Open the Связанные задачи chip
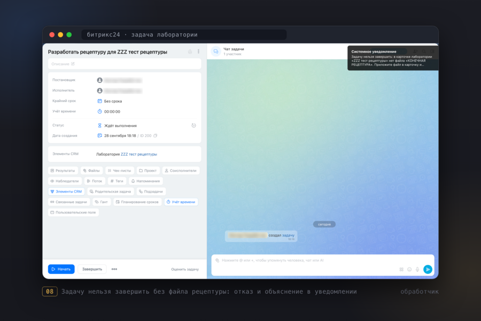481x321 pixels. pos(69,202)
